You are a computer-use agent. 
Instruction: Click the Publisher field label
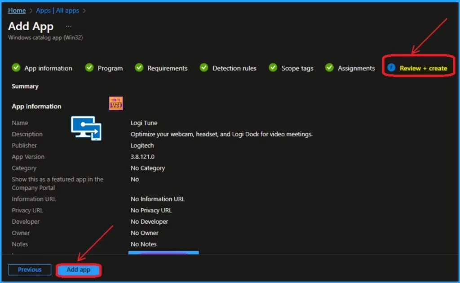[x=24, y=145]
